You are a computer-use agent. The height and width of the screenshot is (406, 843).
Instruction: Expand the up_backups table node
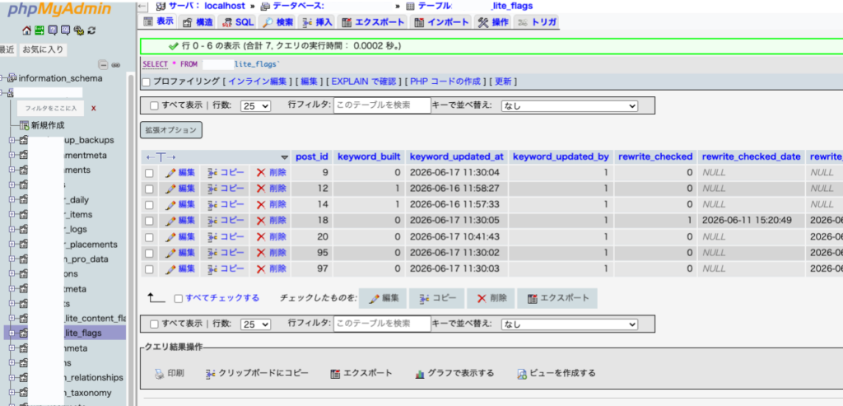pos(12,140)
